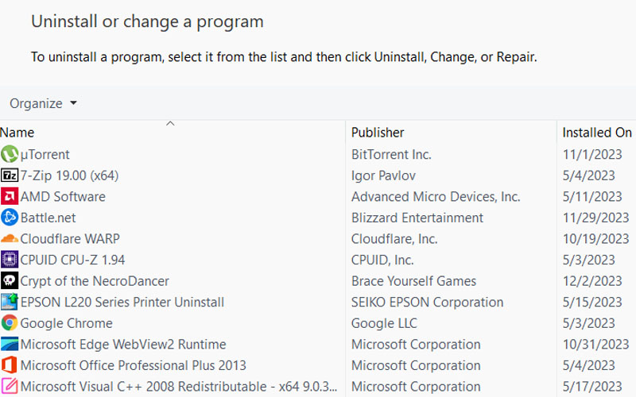Viewport: 636px width, 397px height.
Task: Select the AMD Software icon
Action: [x=10, y=196]
